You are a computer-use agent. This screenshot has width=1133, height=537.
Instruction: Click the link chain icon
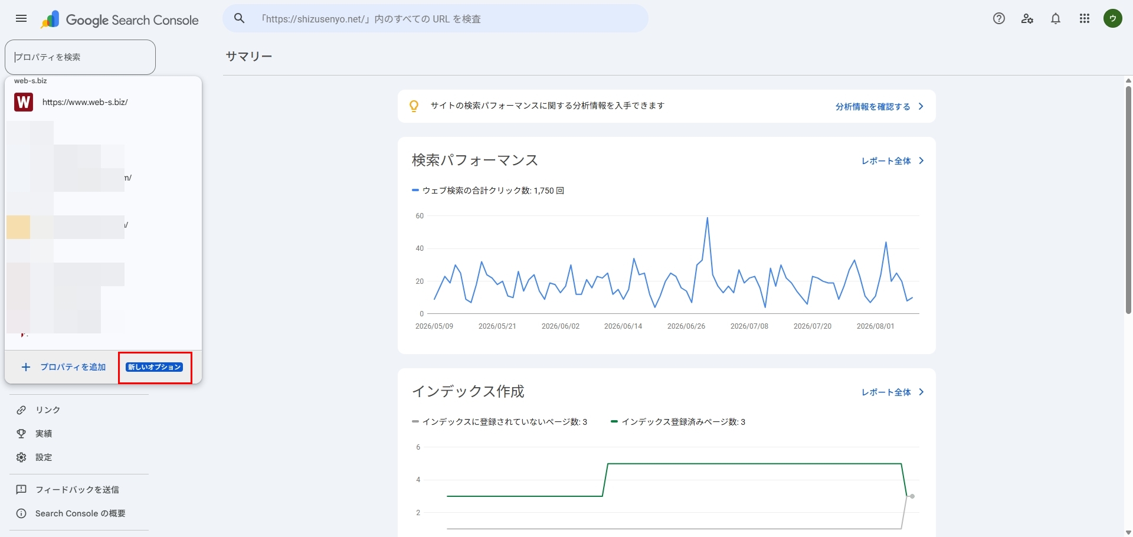[21, 410]
